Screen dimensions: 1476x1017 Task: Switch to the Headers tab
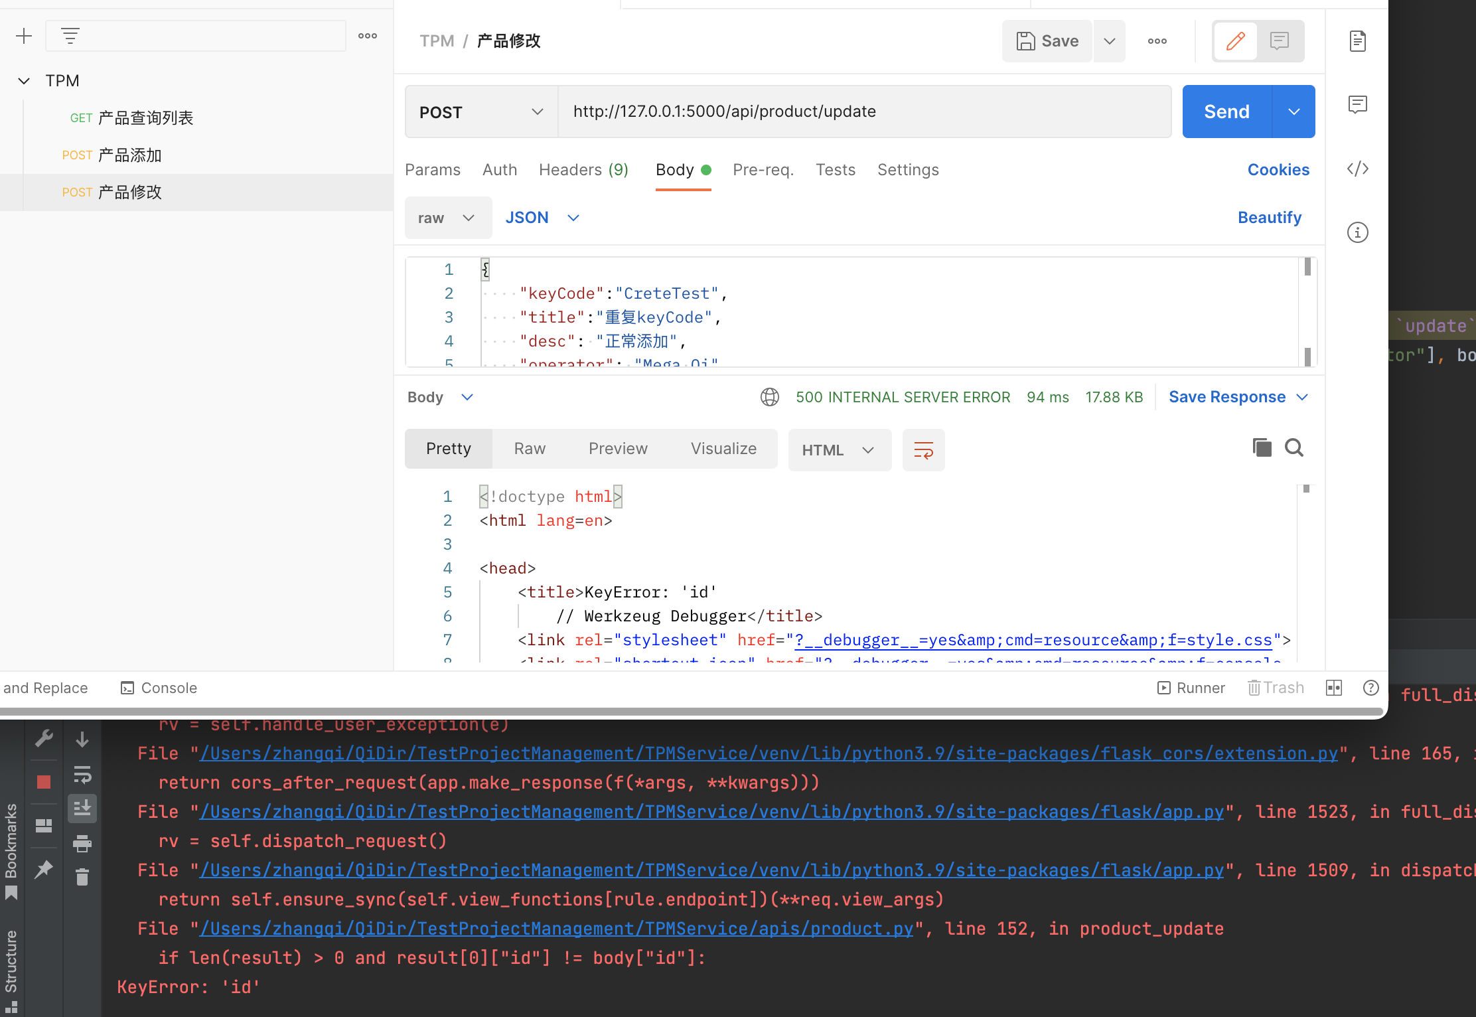tap(583, 170)
